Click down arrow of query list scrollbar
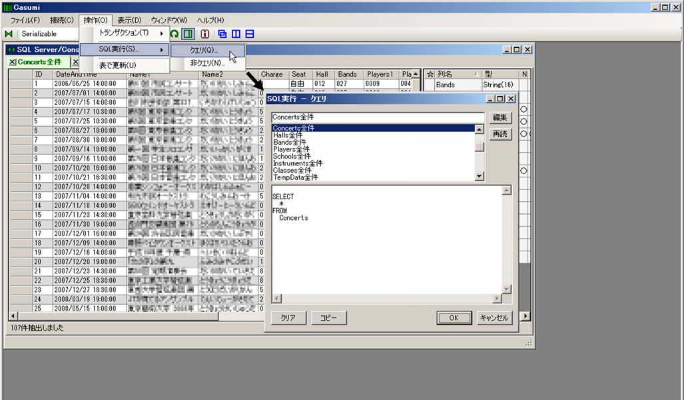Screen dimensions: 684x400 coord(480,177)
